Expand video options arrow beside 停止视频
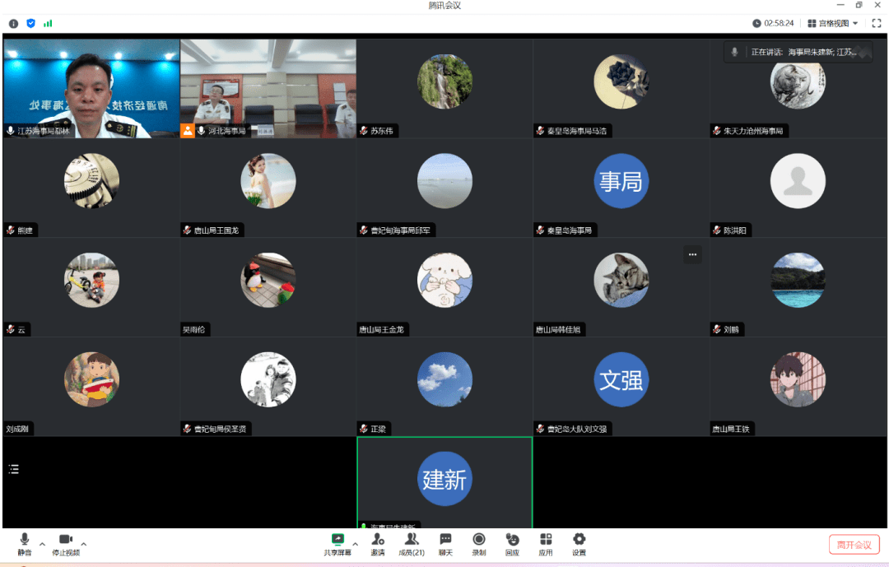Viewport: 889px width, 567px height. (84, 544)
